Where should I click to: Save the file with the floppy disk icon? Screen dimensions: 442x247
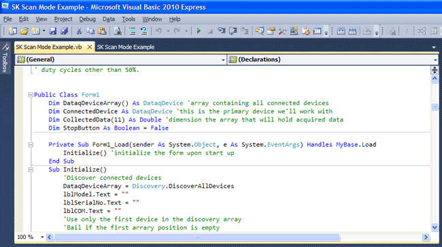pos(53,31)
